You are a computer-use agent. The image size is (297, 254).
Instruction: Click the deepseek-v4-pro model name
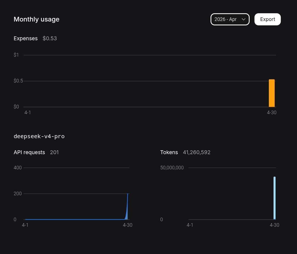[39, 136]
